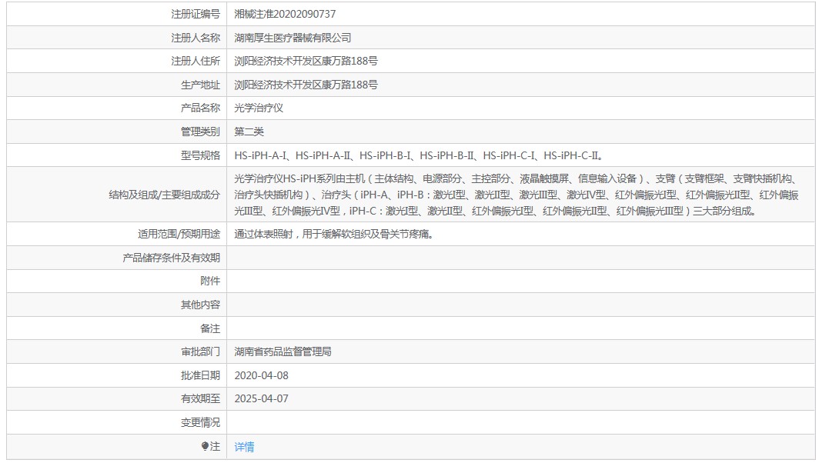
Task: Click the model list starting with HS-iPH-A-I
Action: [419, 155]
